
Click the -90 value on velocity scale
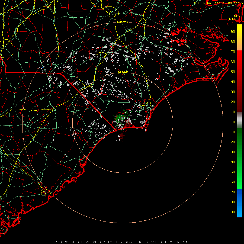click(232, 212)
